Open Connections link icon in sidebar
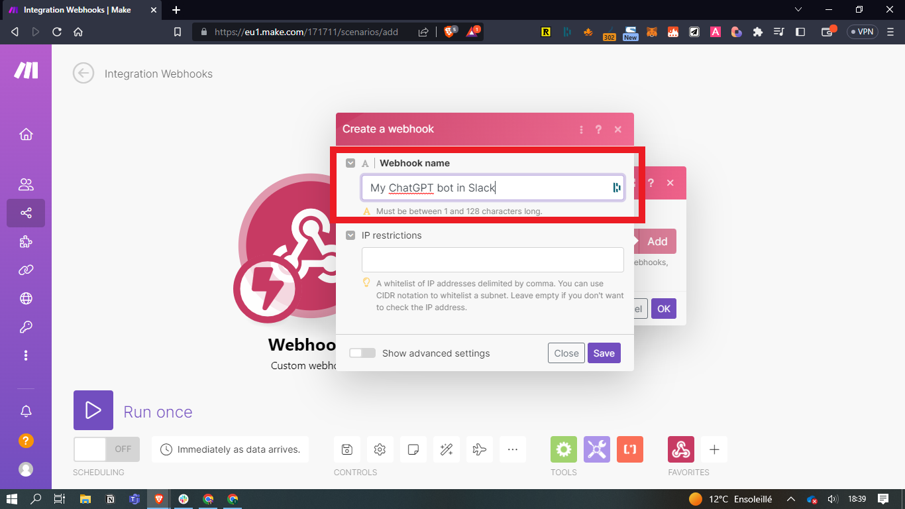 click(26, 270)
